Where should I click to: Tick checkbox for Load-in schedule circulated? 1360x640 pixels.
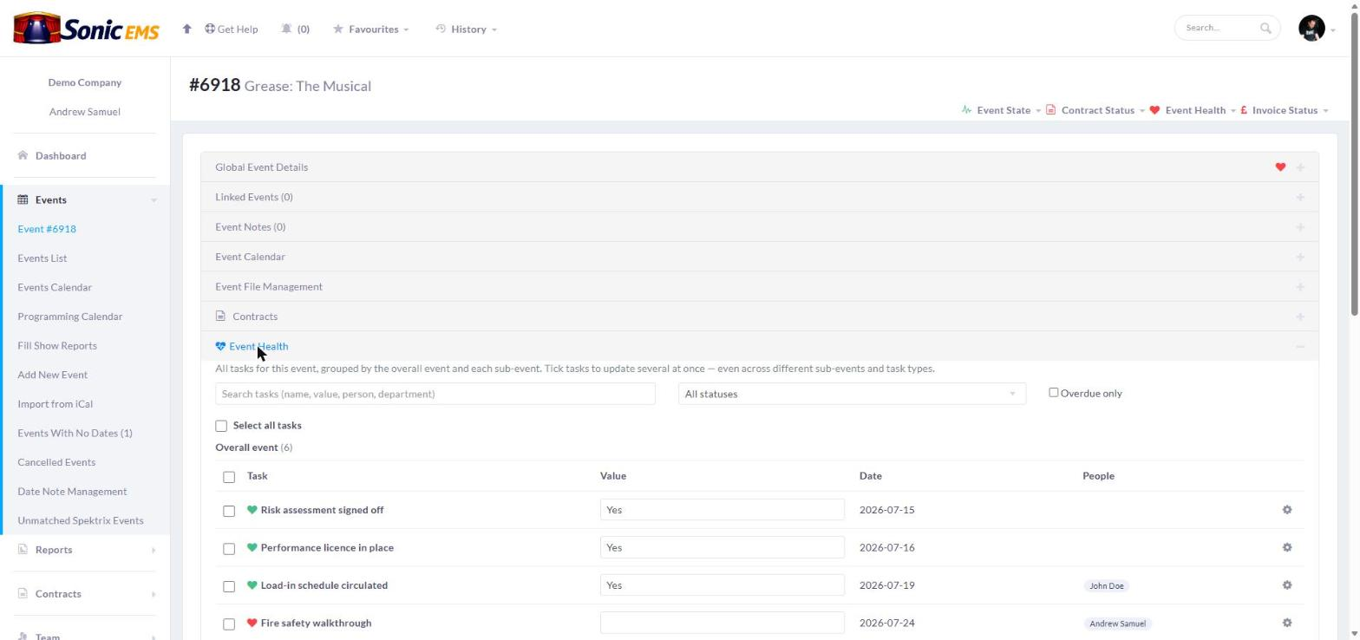point(229,586)
